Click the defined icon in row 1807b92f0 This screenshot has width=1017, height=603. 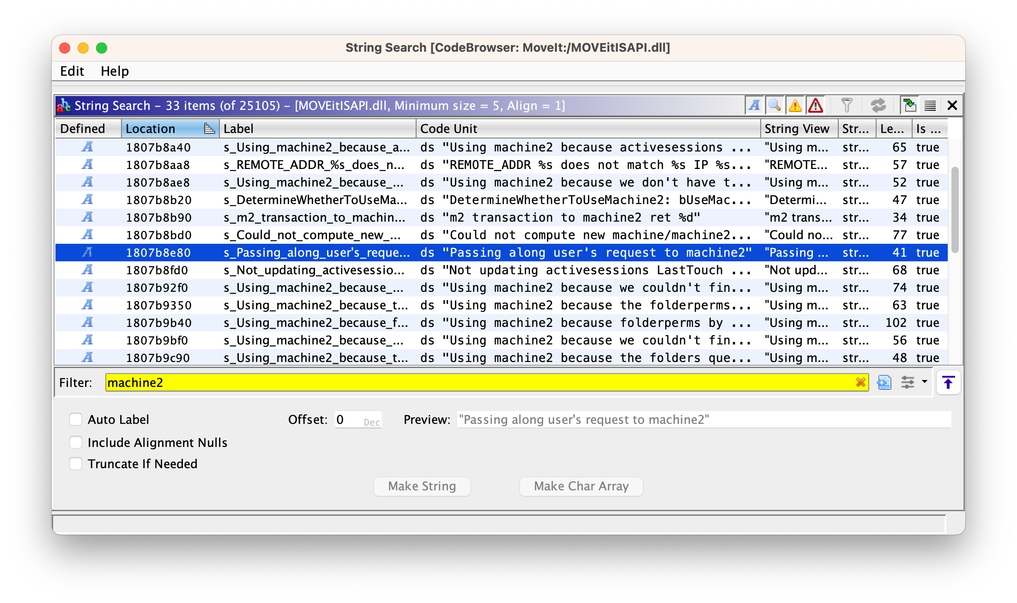tap(87, 287)
